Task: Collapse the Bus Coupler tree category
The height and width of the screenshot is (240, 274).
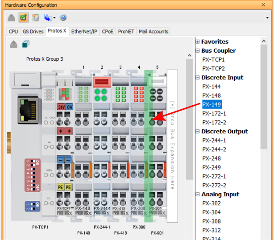Action: [198, 51]
